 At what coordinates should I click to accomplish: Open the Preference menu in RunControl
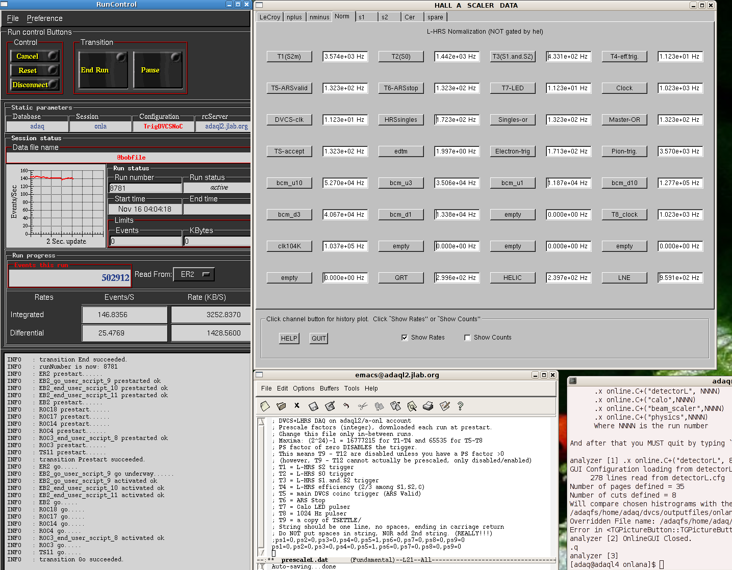(x=45, y=18)
